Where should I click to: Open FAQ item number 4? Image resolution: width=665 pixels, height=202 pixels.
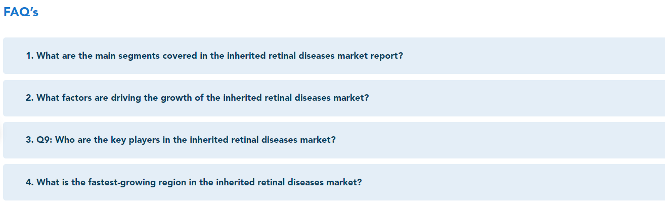(334, 182)
